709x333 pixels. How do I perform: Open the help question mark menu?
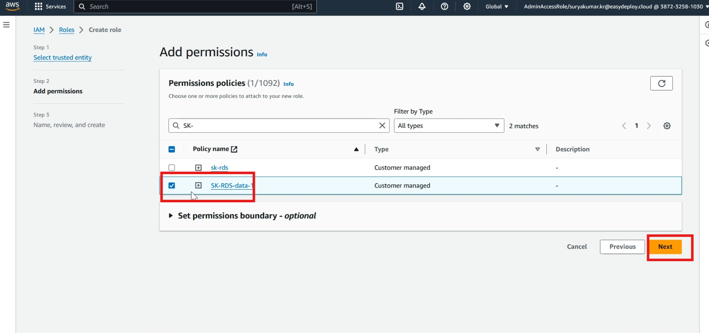(444, 6)
